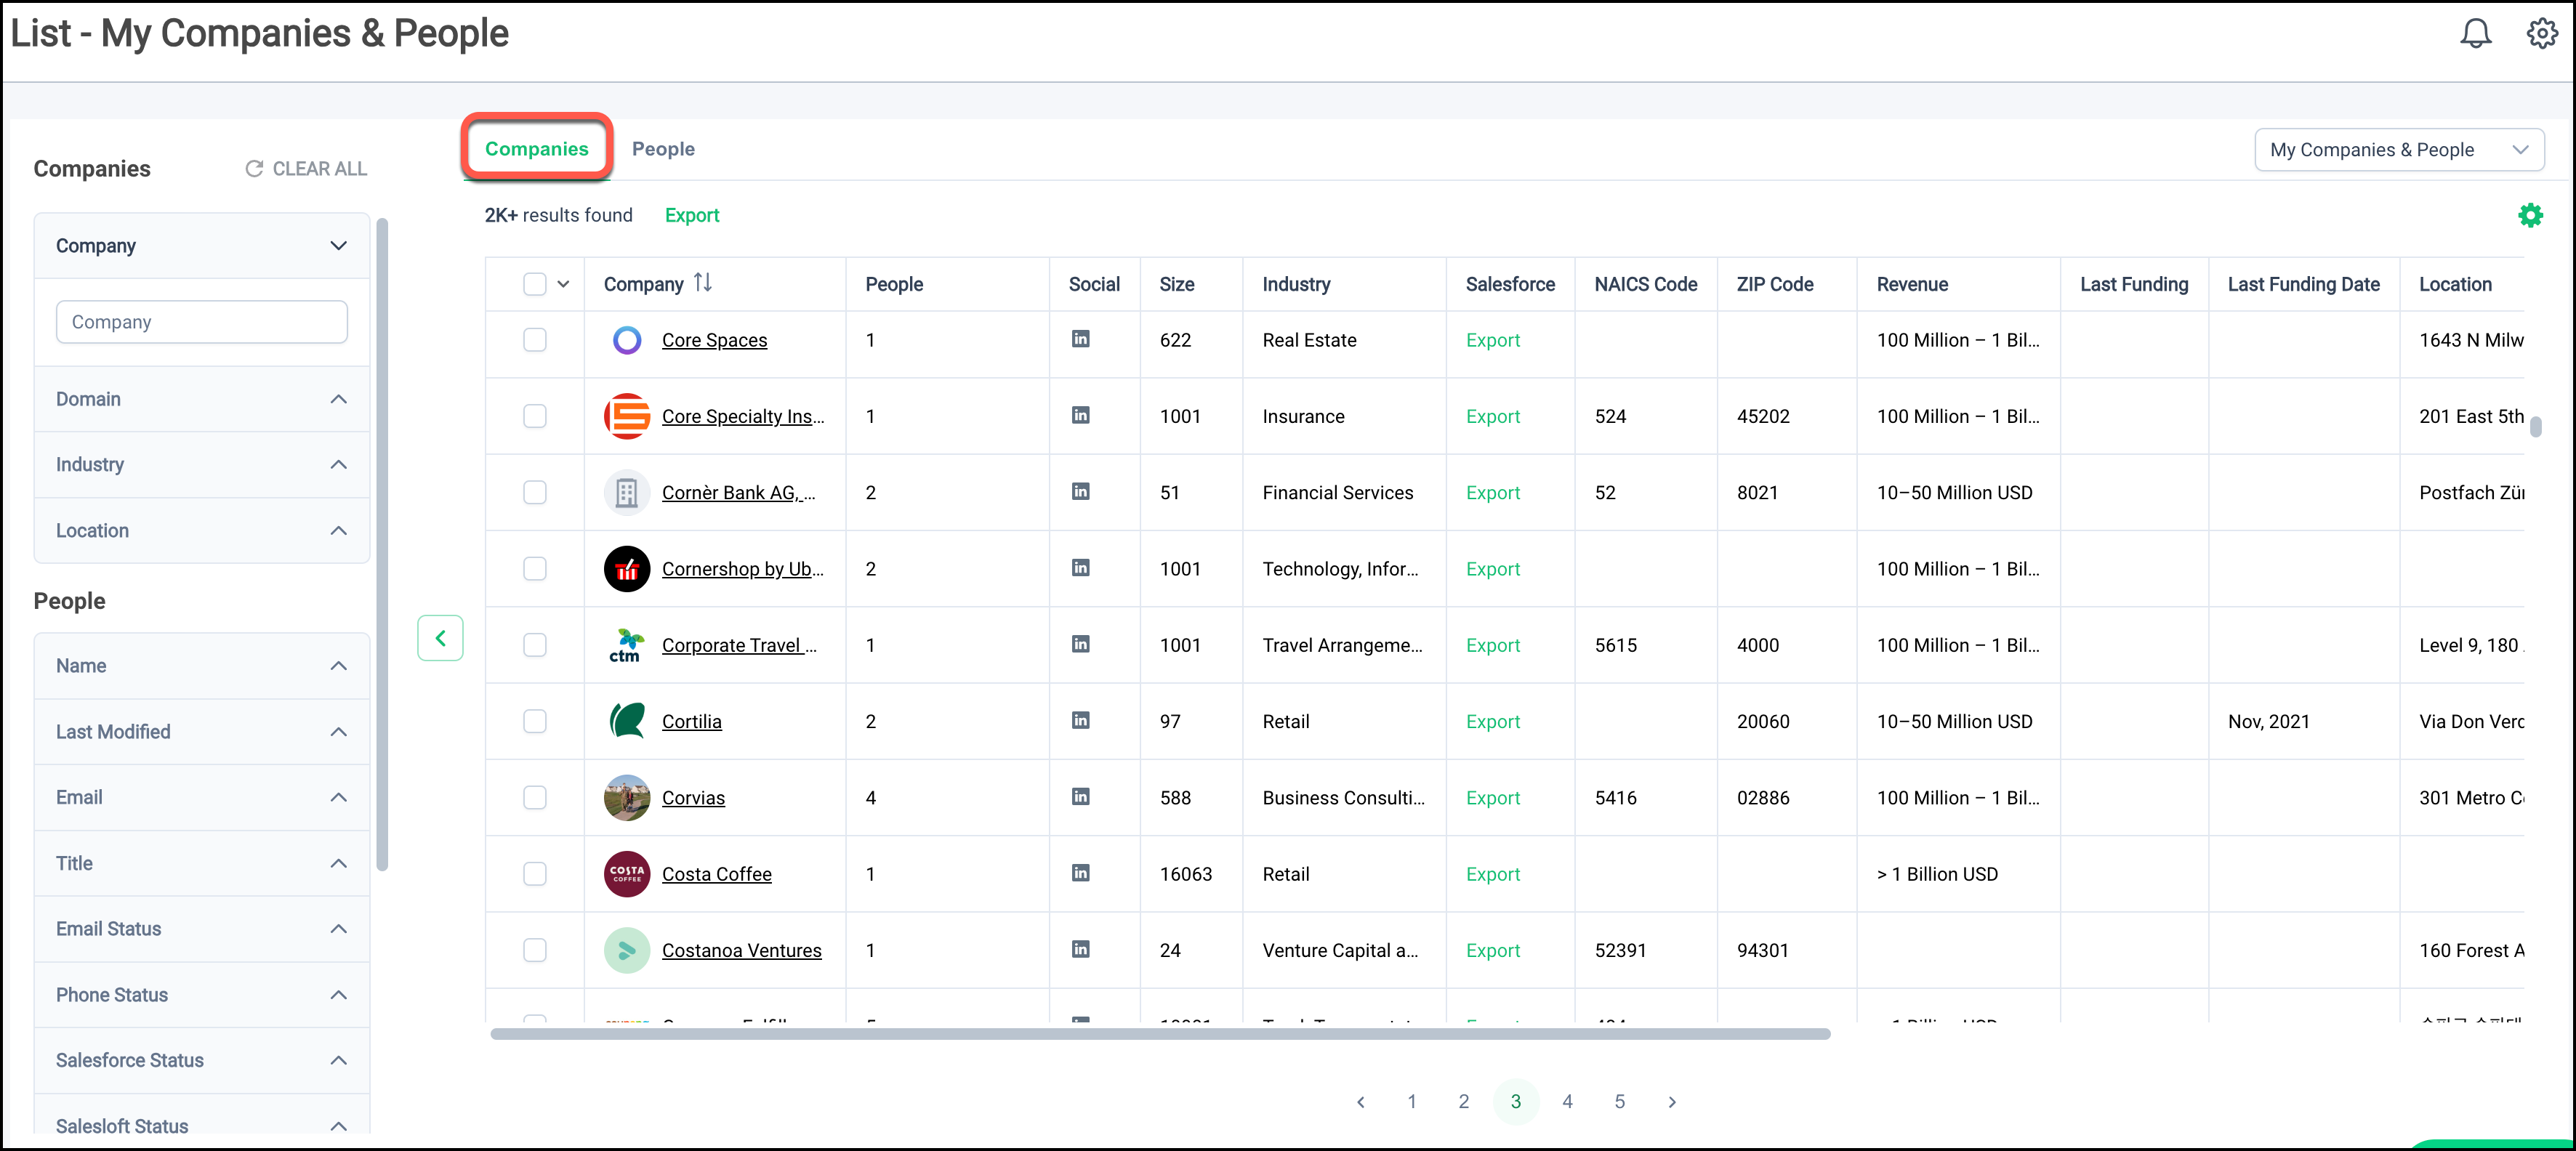2576x1151 pixels.
Task: Click the Costa Coffee logo thumbnail
Action: 627,874
